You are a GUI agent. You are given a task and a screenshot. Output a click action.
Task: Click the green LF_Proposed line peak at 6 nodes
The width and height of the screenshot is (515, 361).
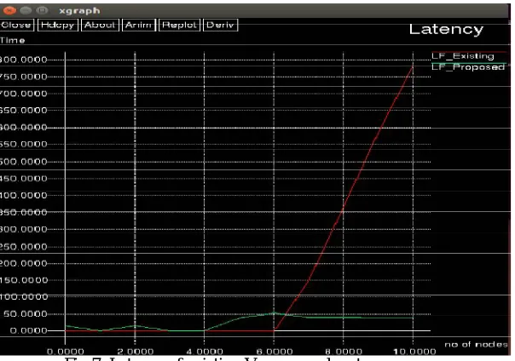click(274, 313)
